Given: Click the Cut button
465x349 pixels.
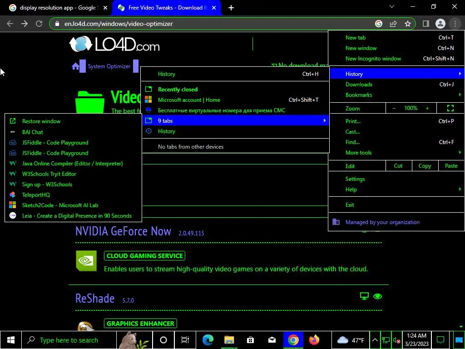Looking at the screenshot, I should click(399, 166).
